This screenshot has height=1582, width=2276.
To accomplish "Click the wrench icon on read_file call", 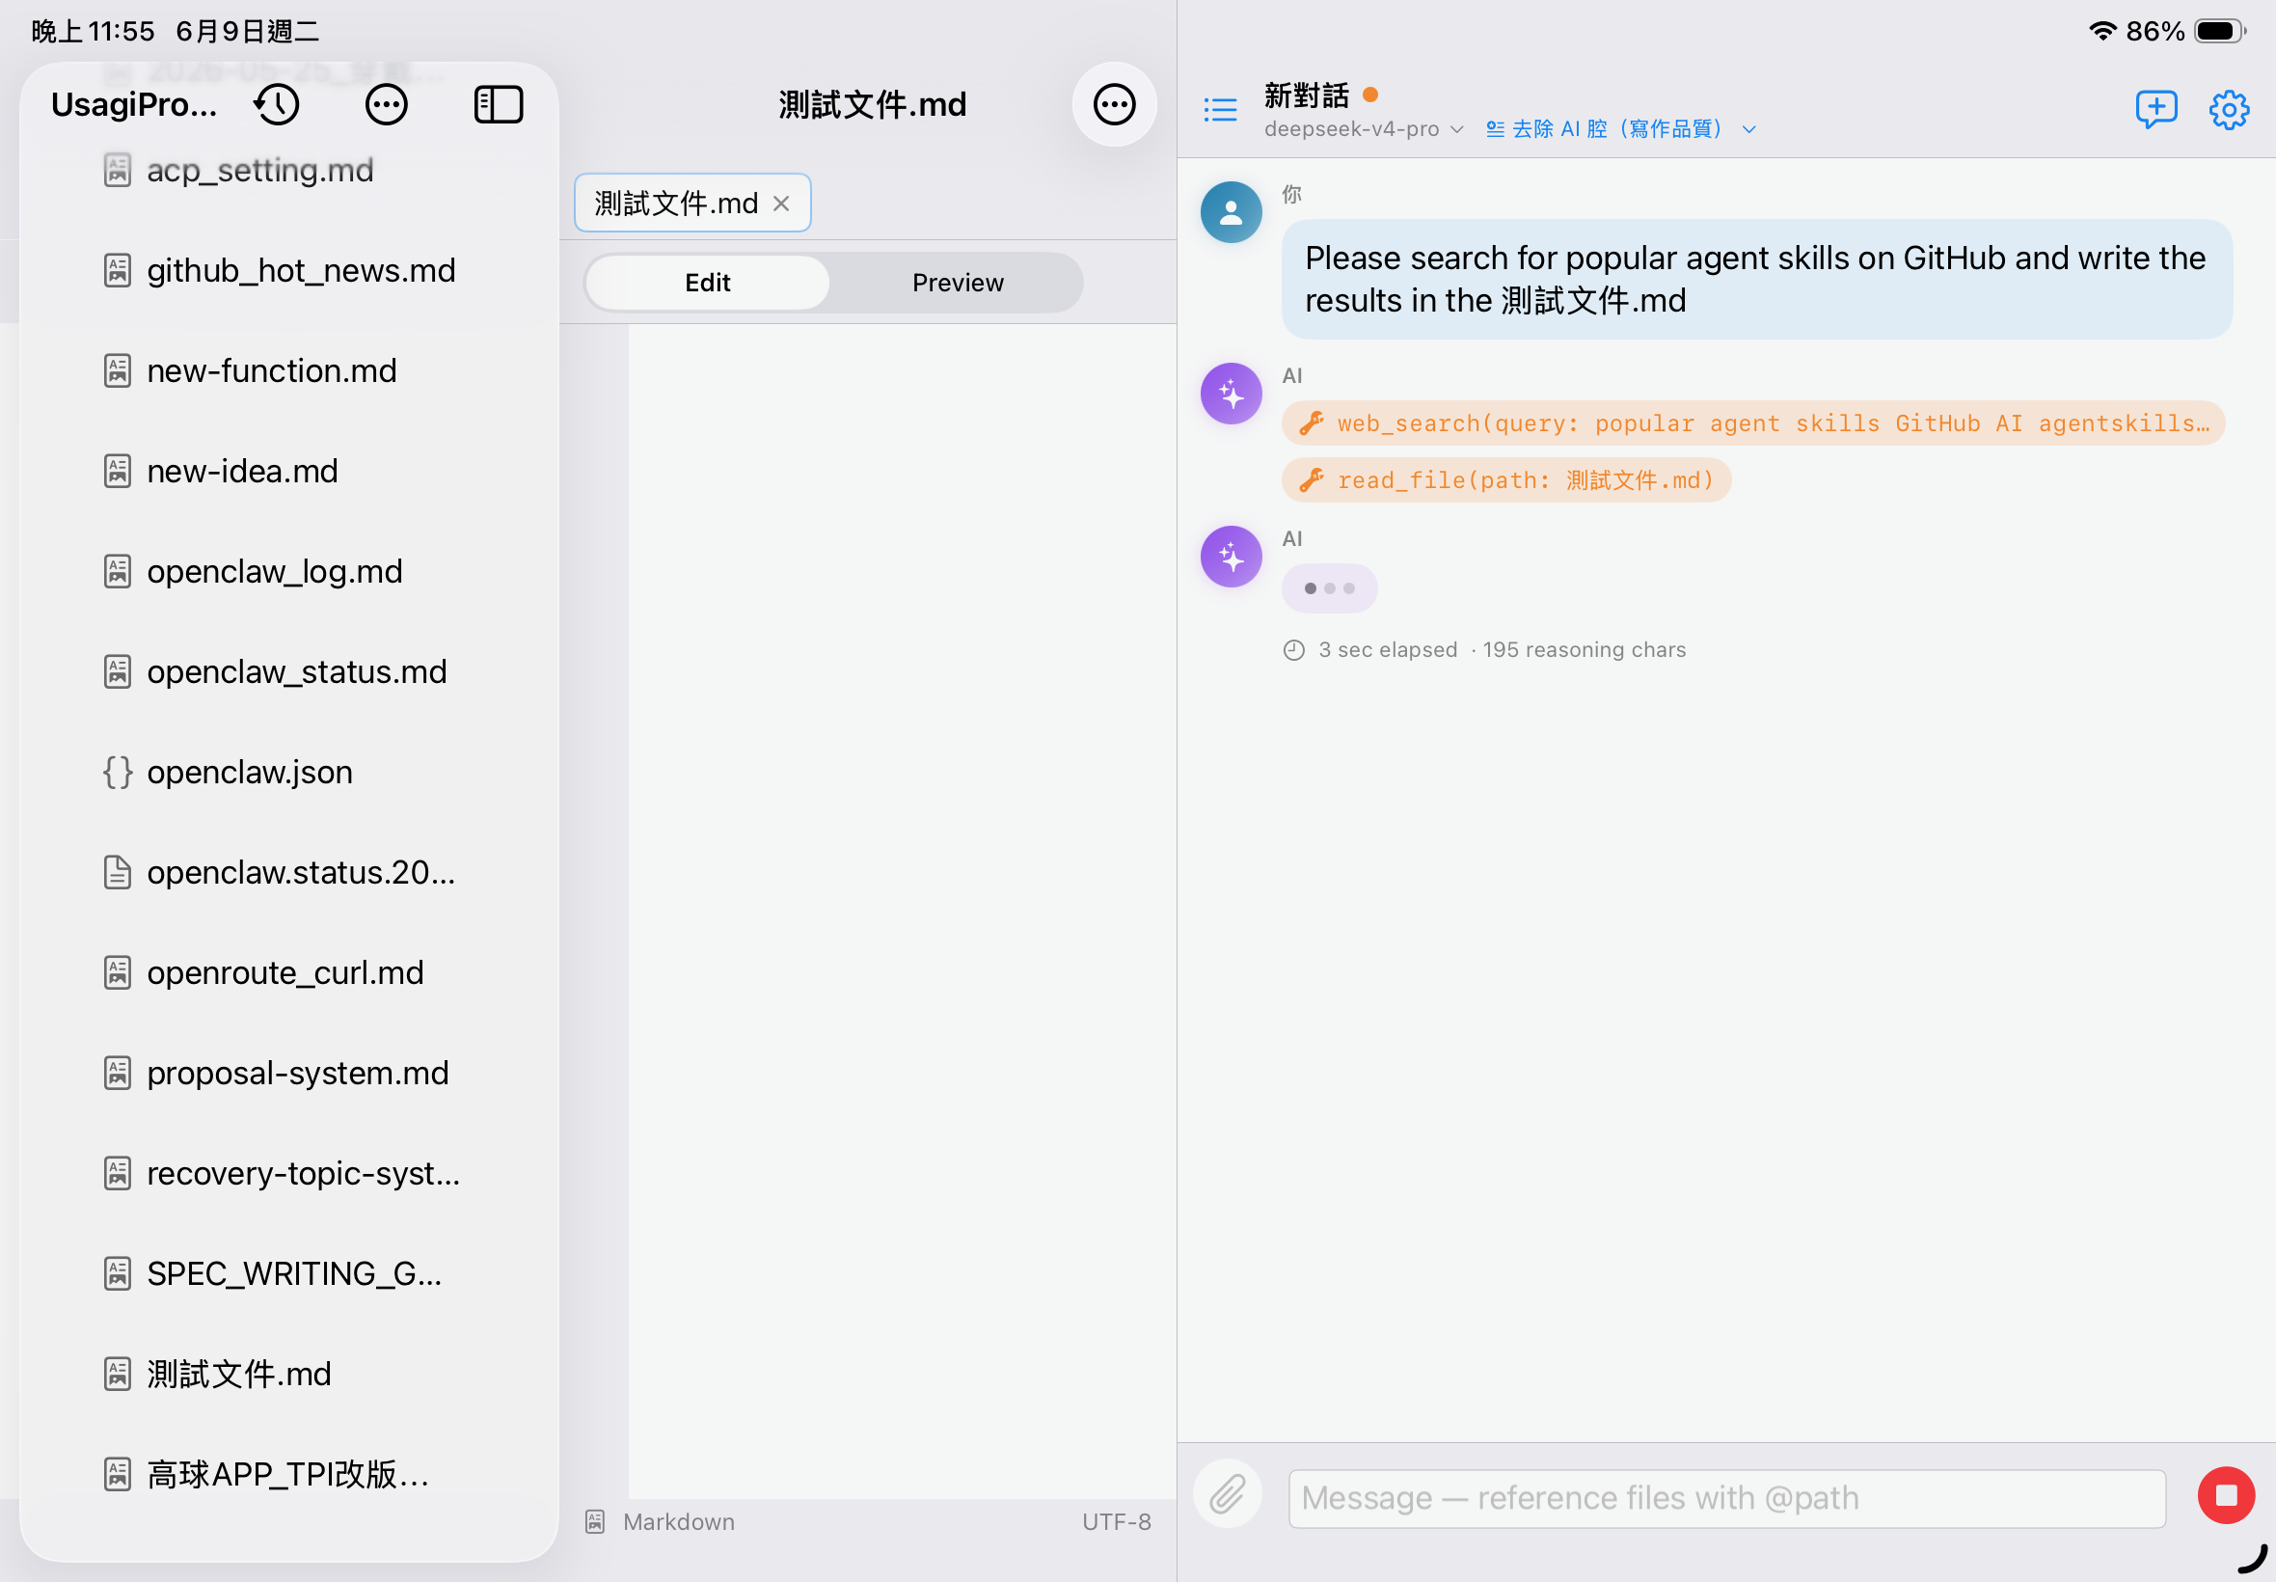I will tap(1311, 480).
